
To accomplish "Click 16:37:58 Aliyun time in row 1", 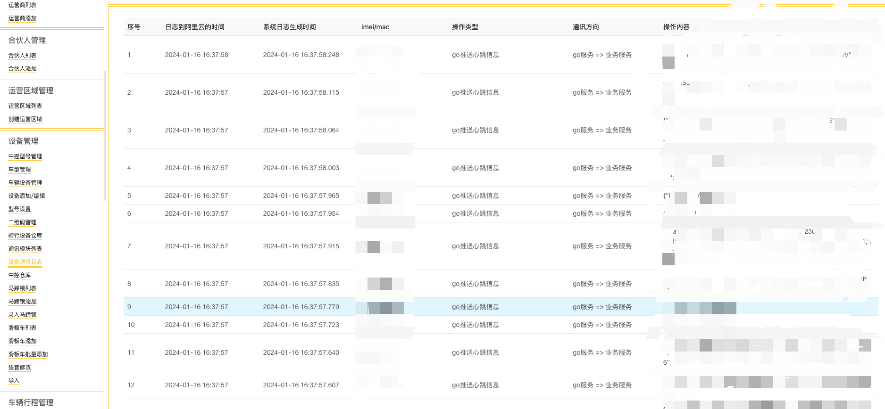I will (197, 55).
